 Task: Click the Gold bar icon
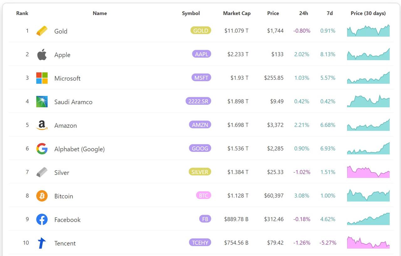click(x=42, y=31)
